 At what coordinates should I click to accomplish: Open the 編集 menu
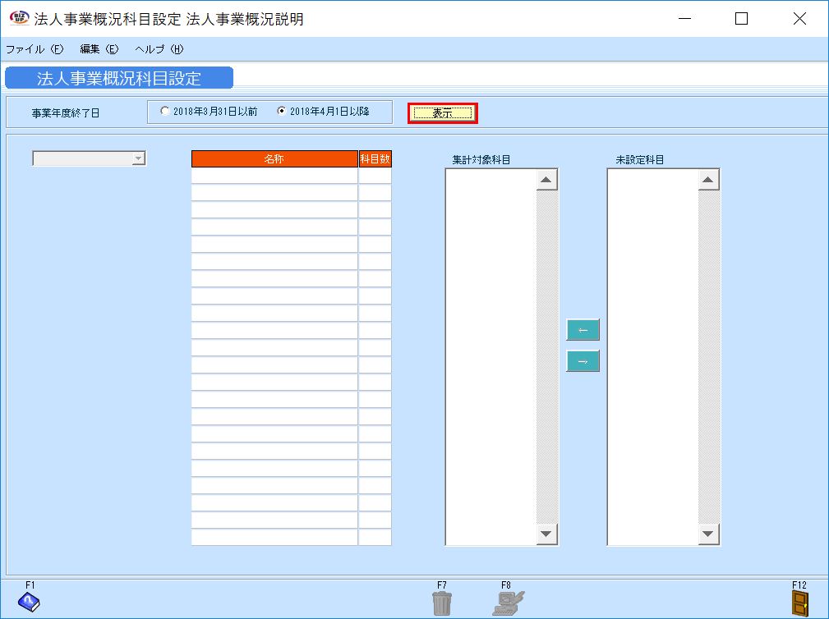pyautogui.click(x=99, y=49)
